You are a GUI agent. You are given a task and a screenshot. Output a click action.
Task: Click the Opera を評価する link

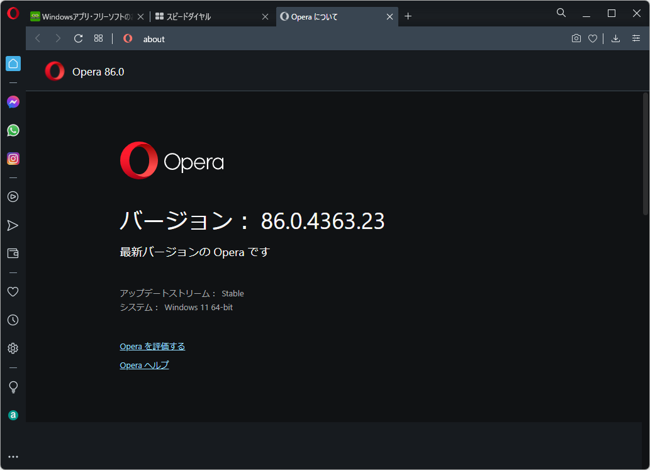[152, 346]
